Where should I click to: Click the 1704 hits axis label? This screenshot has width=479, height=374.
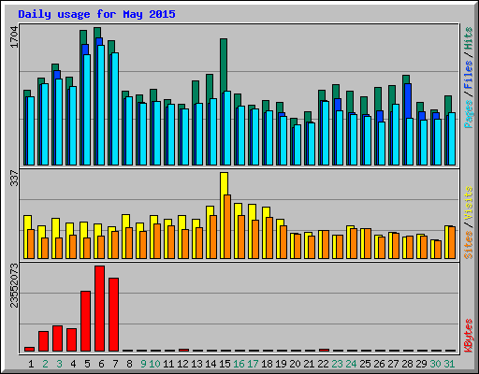[x=14, y=37]
